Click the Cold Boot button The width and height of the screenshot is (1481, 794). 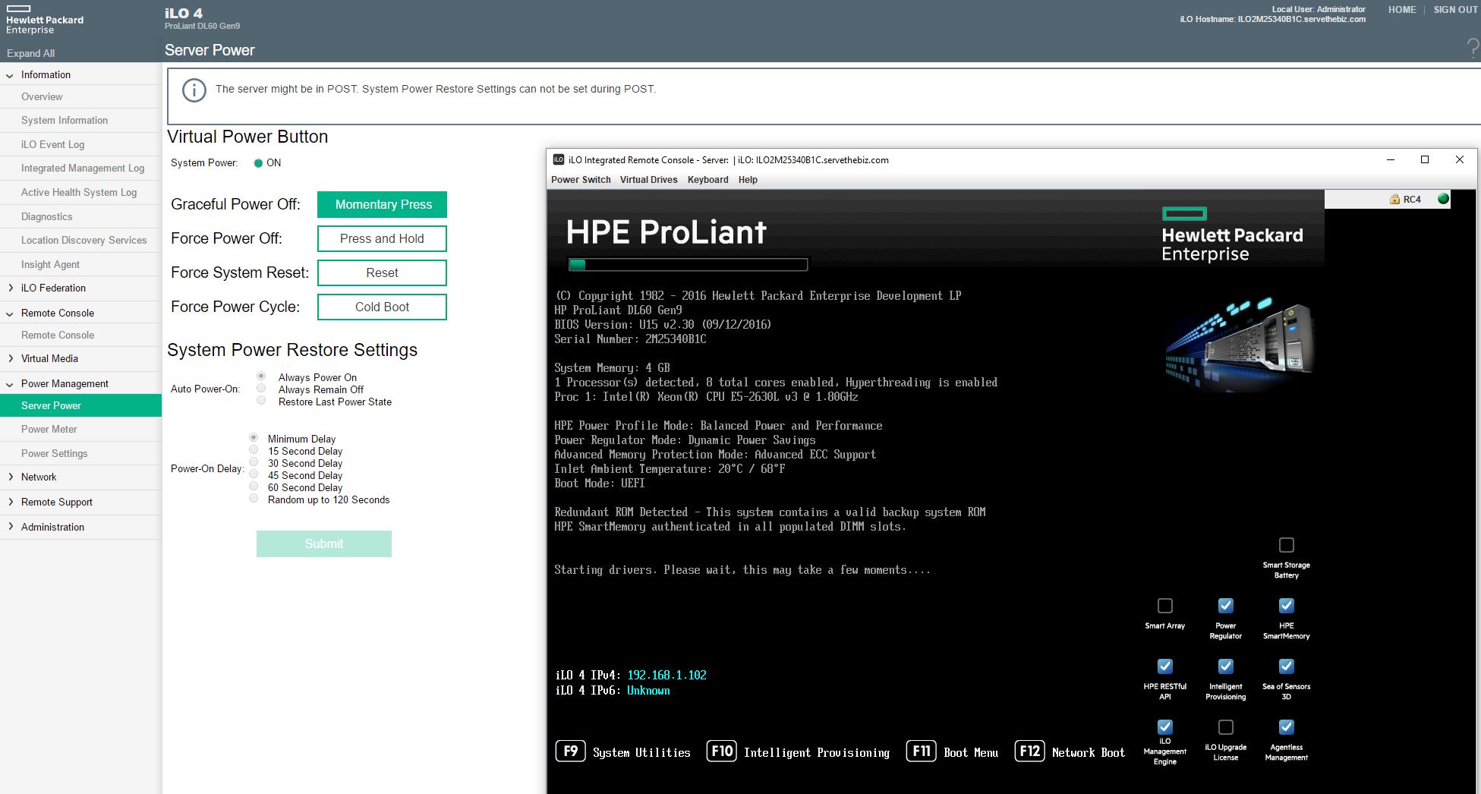coord(382,307)
